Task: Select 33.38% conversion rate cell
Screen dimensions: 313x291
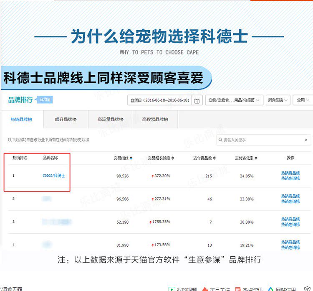Action: pyautogui.click(x=247, y=199)
